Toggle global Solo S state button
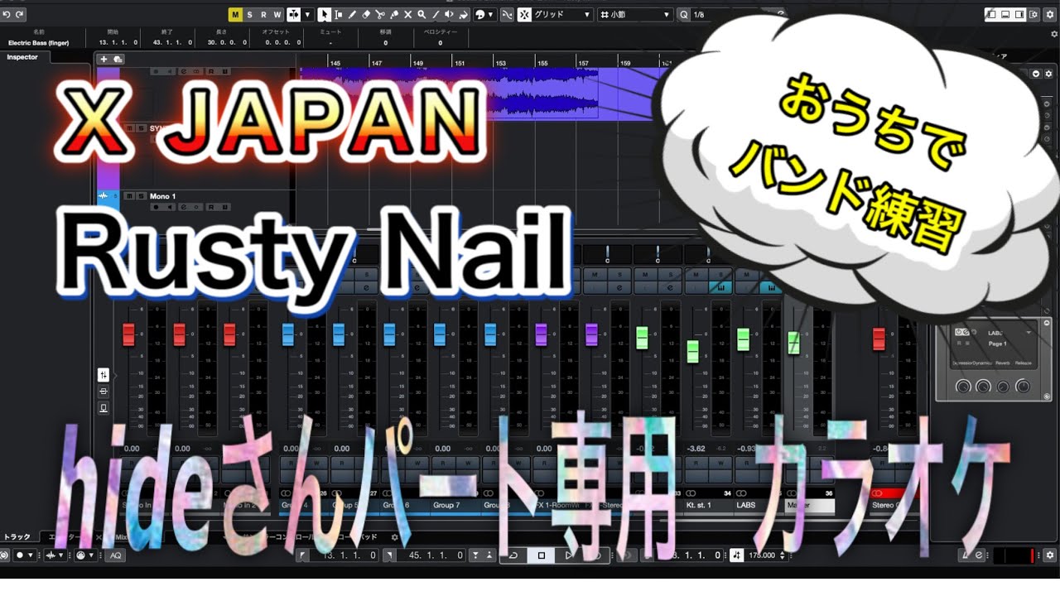Viewport: 1060px width, 596px height. [249, 14]
